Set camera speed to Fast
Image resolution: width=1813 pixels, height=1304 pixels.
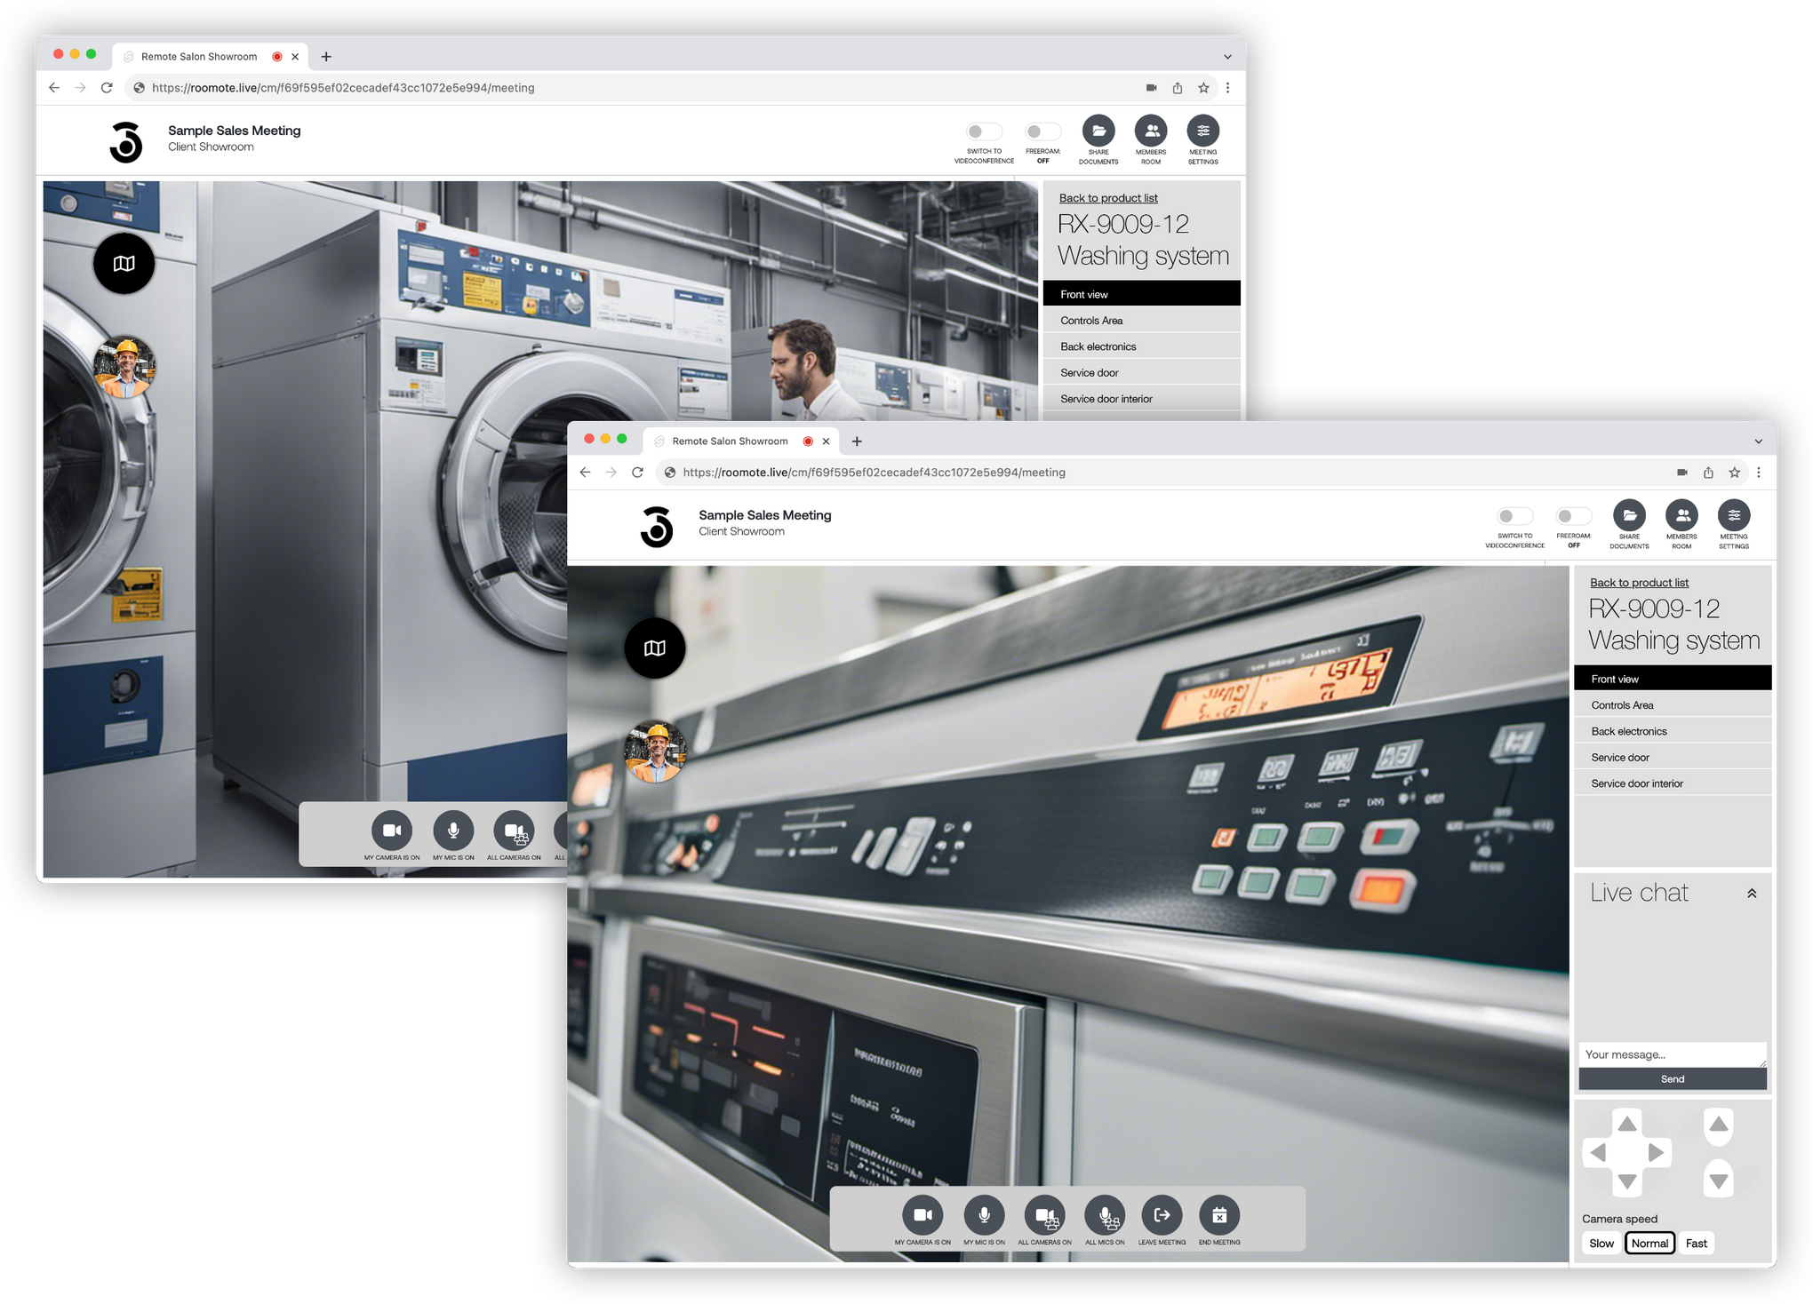(x=1696, y=1243)
